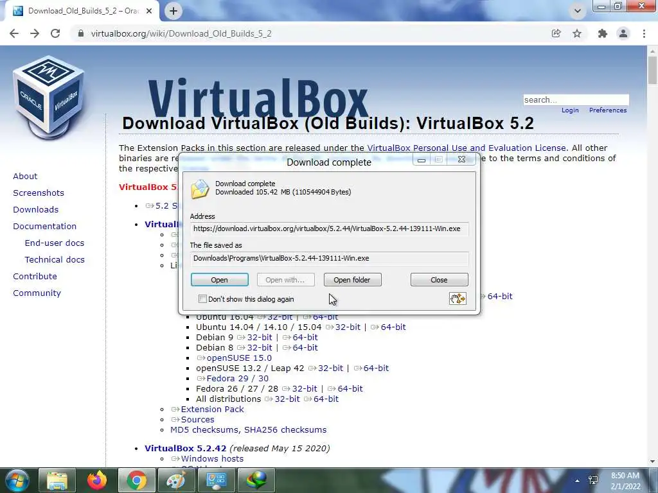The width and height of the screenshot is (658, 493).
Task: Open Contribute in the sidebar
Action: (x=35, y=276)
